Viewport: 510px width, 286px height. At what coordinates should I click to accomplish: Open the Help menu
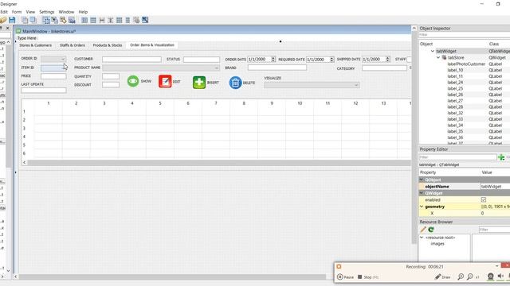[83, 12]
